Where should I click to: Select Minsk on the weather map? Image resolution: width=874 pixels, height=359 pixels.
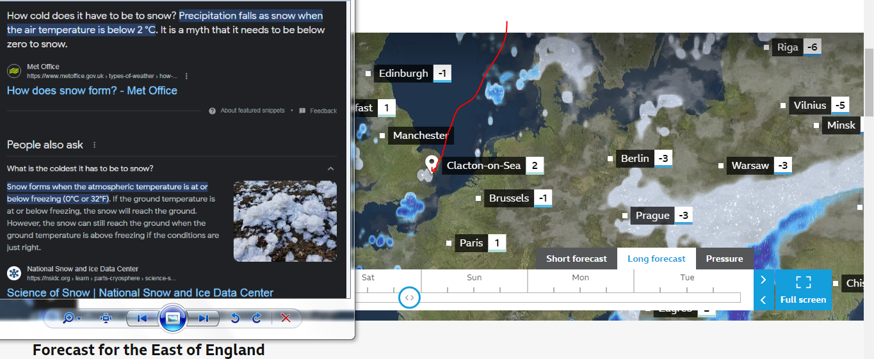841,125
